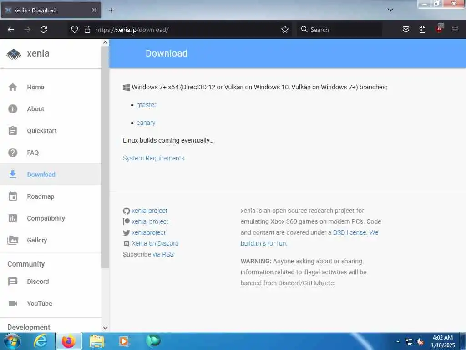Viewport: 466px width, 350px height.
Task: Click the YouTube camera icon
Action: tap(13, 303)
